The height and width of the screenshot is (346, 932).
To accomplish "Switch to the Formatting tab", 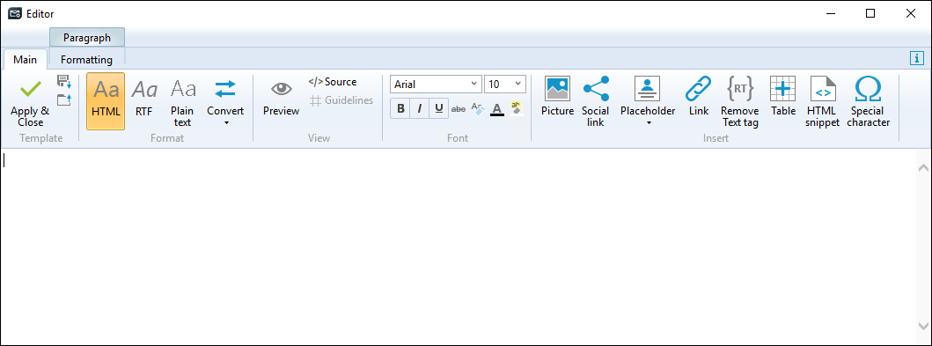I will [x=86, y=60].
